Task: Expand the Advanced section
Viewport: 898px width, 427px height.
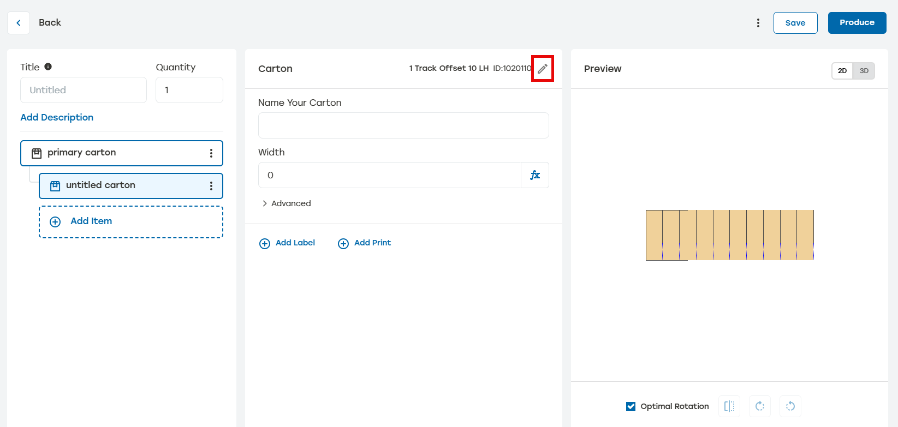Action: pyautogui.click(x=286, y=203)
